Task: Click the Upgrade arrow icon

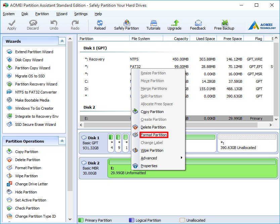Action: [x=175, y=23]
